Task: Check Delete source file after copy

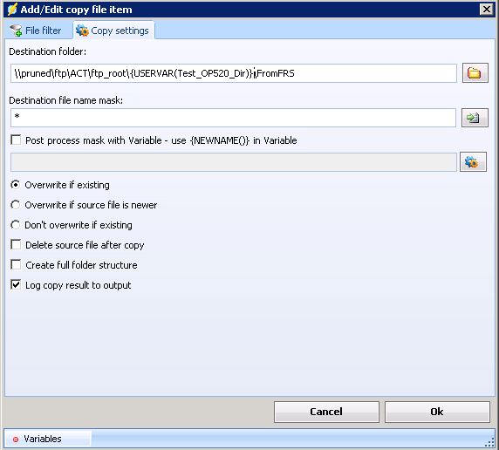Action: coord(16,244)
